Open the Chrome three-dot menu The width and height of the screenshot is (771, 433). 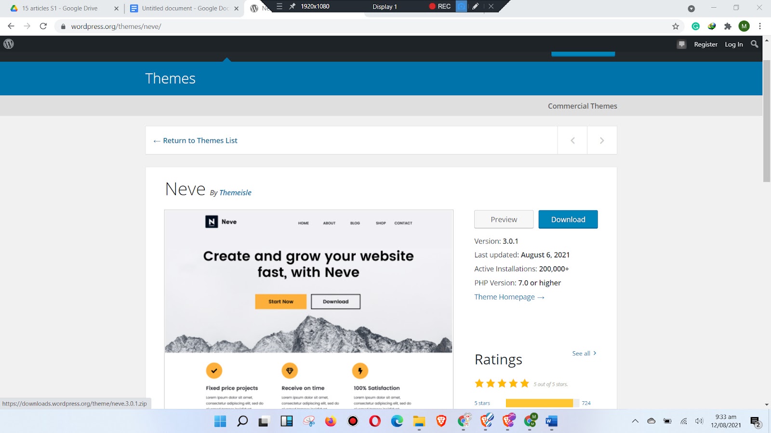[760, 26]
